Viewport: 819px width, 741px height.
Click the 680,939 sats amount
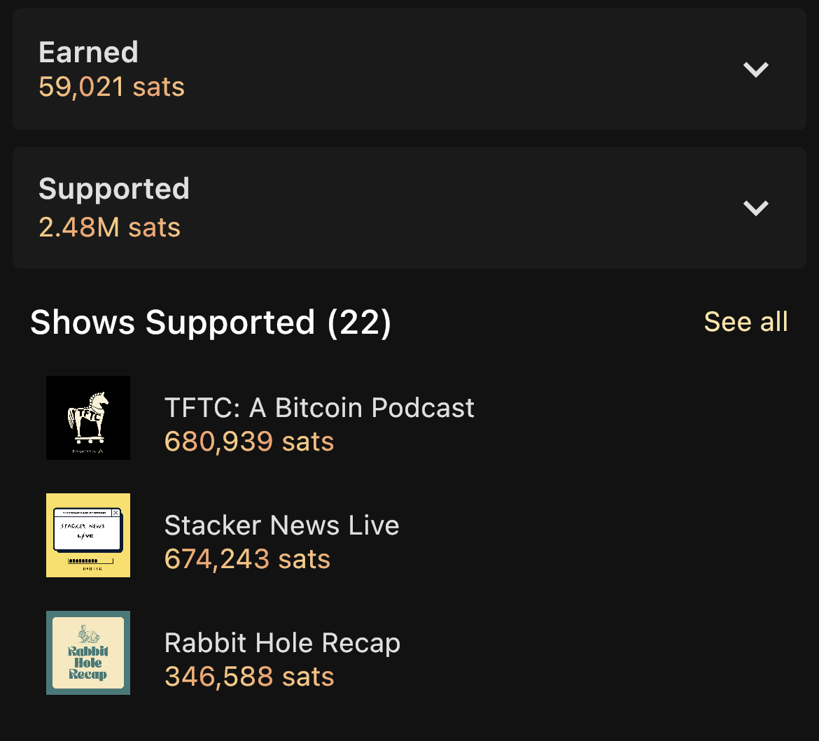coord(248,442)
